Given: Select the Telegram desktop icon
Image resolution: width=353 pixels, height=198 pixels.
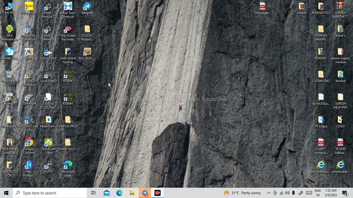Looking at the screenshot, I should point(87,8).
